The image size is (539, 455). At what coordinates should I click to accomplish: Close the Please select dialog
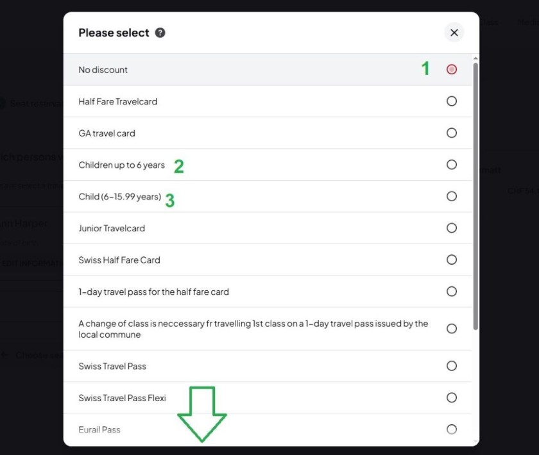(x=454, y=32)
